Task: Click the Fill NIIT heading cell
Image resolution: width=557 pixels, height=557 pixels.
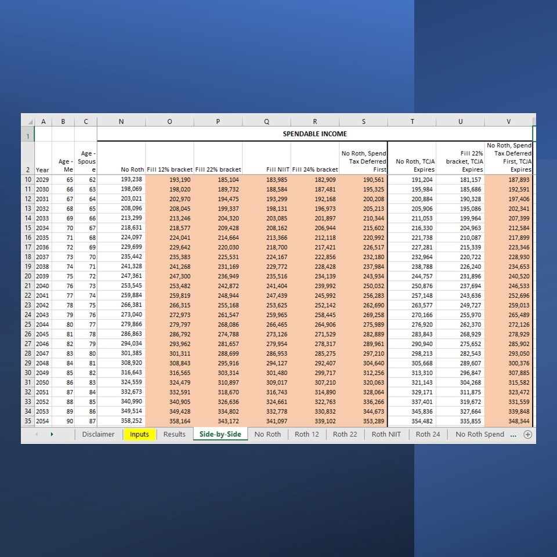Action: [266, 158]
